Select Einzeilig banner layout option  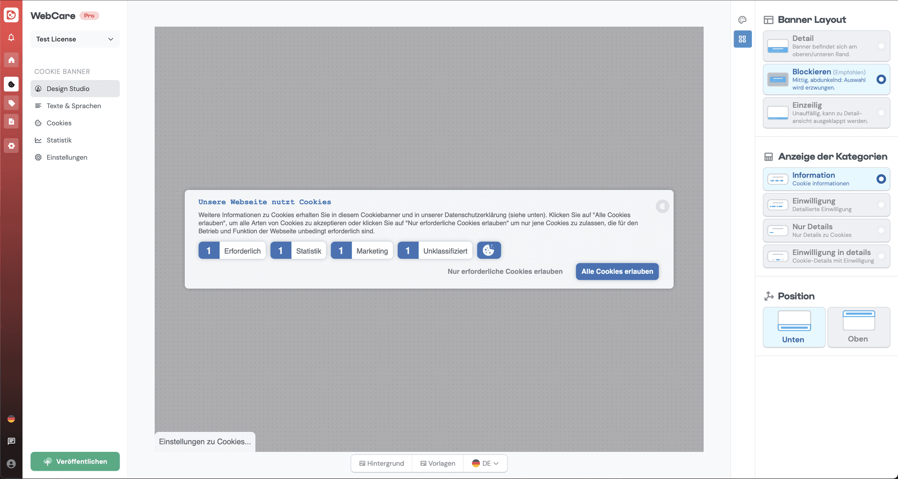(x=826, y=113)
